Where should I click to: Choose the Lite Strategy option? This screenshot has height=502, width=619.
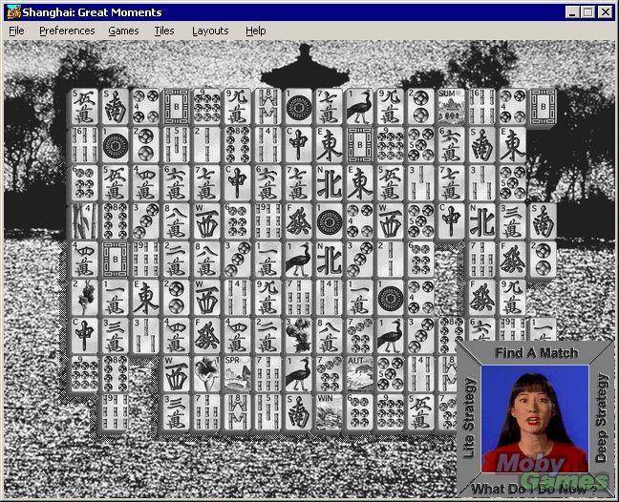[x=469, y=418]
